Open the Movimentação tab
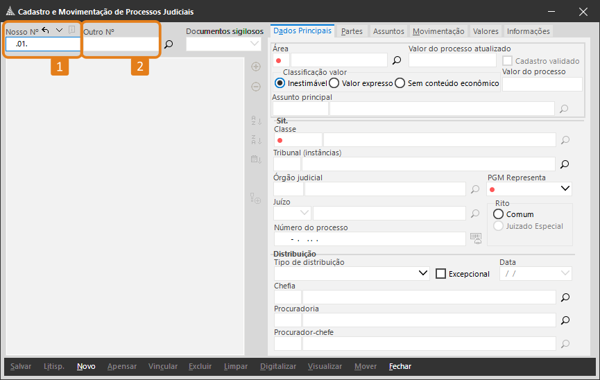The width and height of the screenshot is (600, 380). 438,31
